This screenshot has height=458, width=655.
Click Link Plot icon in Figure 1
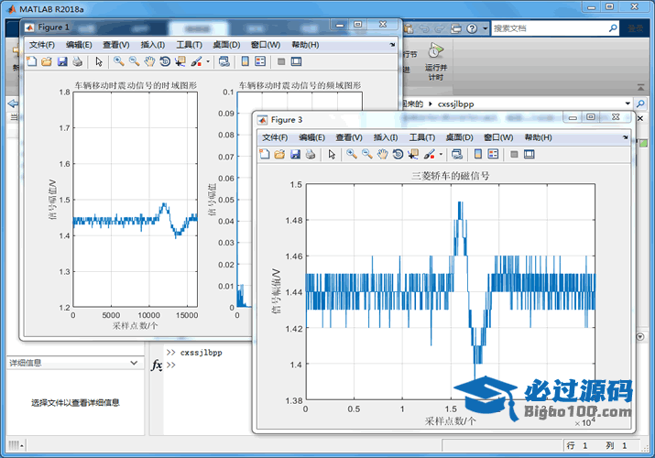click(x=224, y=61)
